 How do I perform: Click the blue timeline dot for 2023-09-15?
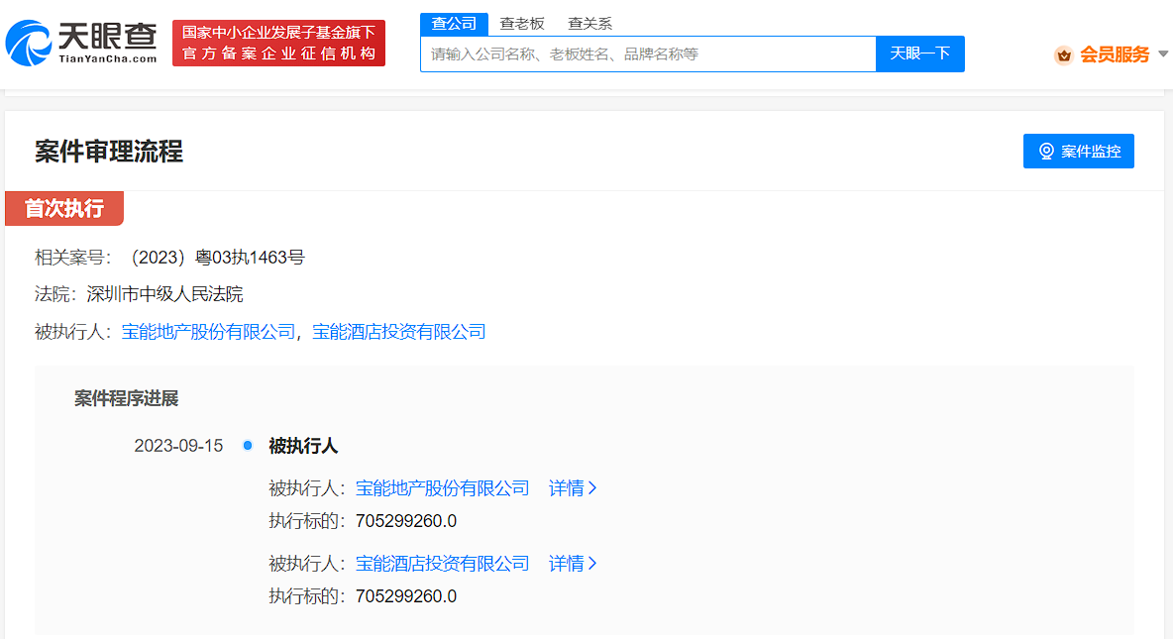tap(248, 446)
